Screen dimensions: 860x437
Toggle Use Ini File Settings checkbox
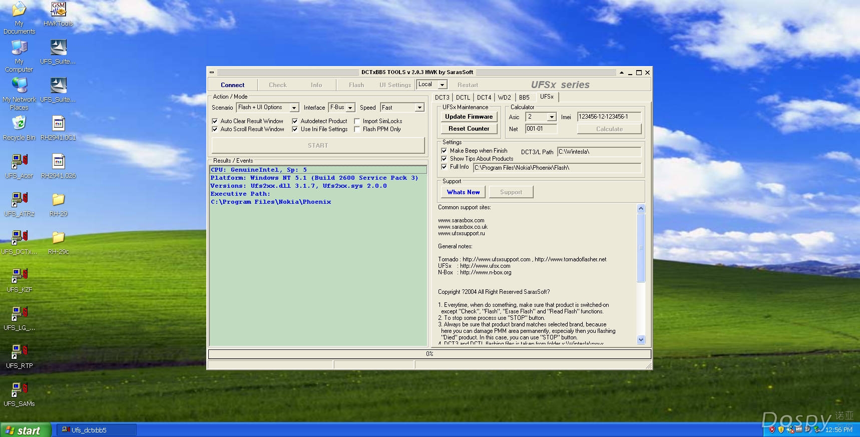point(295,129)
